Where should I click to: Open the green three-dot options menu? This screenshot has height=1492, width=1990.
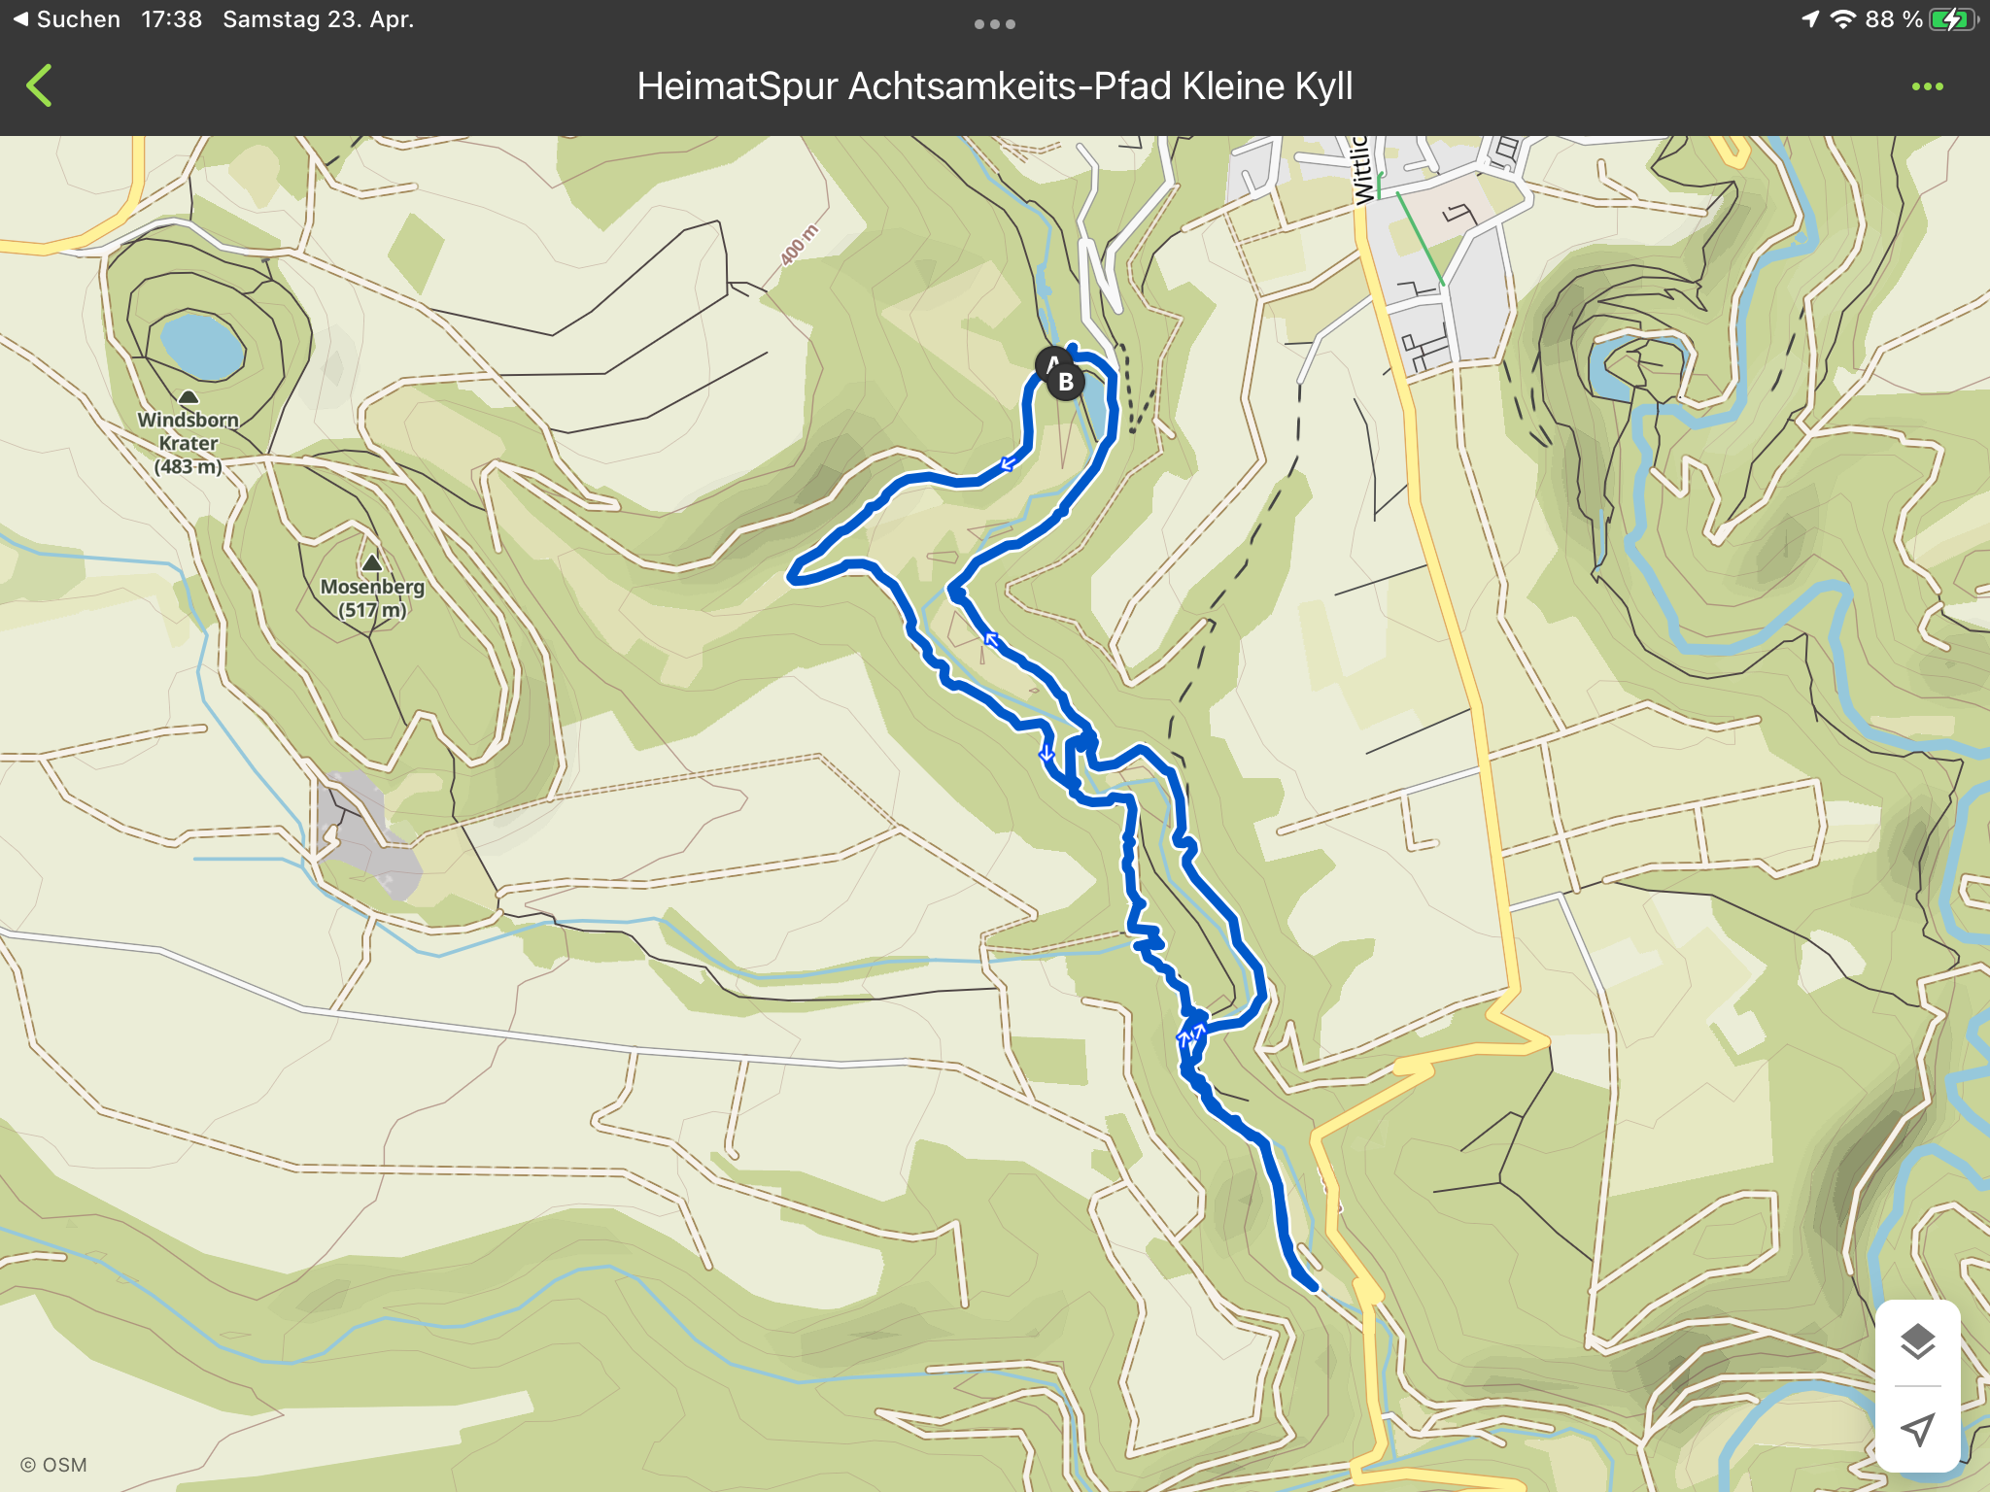click(x=1927, y=86)
